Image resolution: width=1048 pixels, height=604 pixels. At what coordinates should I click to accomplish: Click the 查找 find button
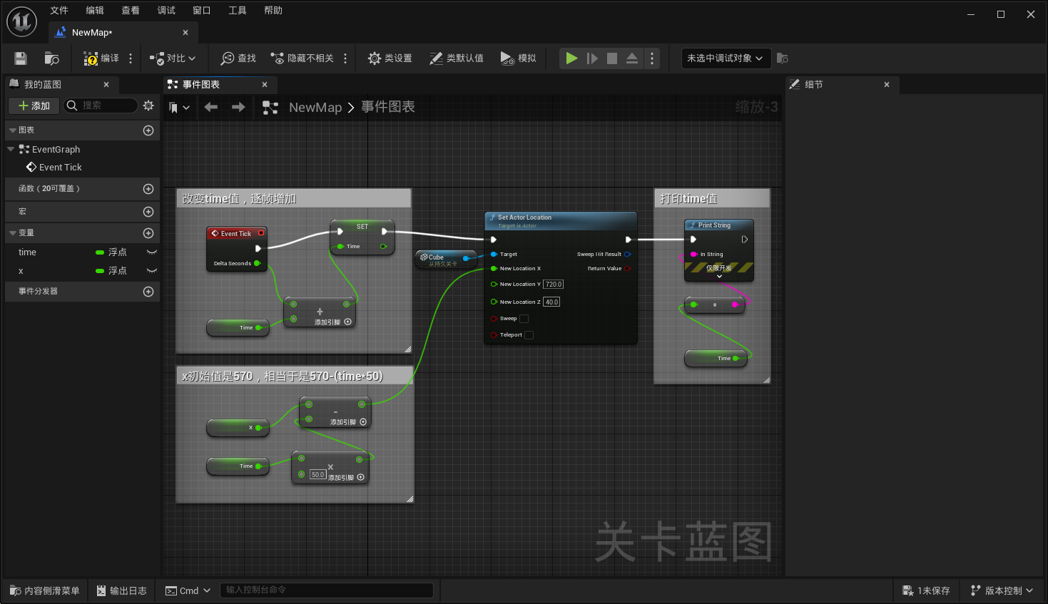point(238,58)
